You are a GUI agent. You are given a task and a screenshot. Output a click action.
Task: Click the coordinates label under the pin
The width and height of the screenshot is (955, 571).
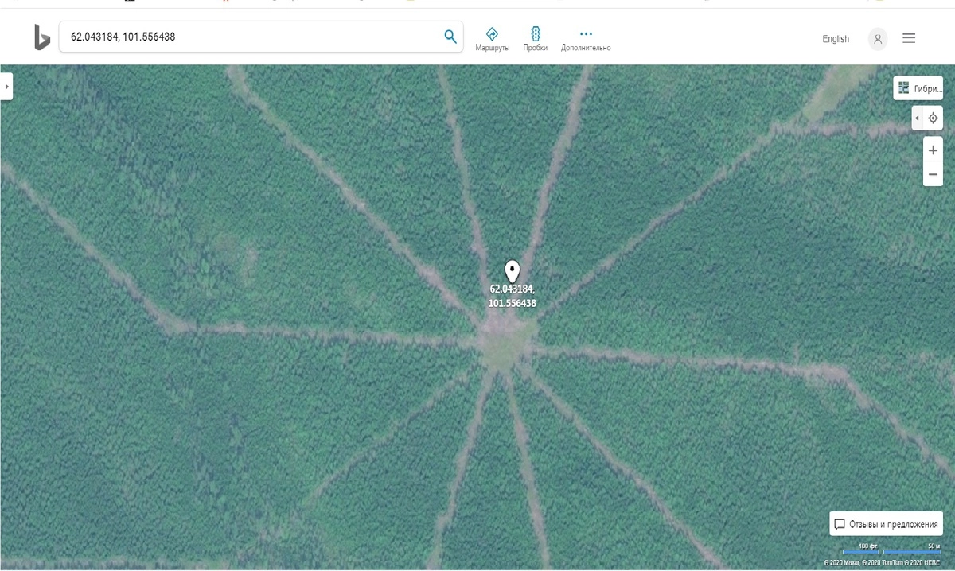click(x=512, y=297)
